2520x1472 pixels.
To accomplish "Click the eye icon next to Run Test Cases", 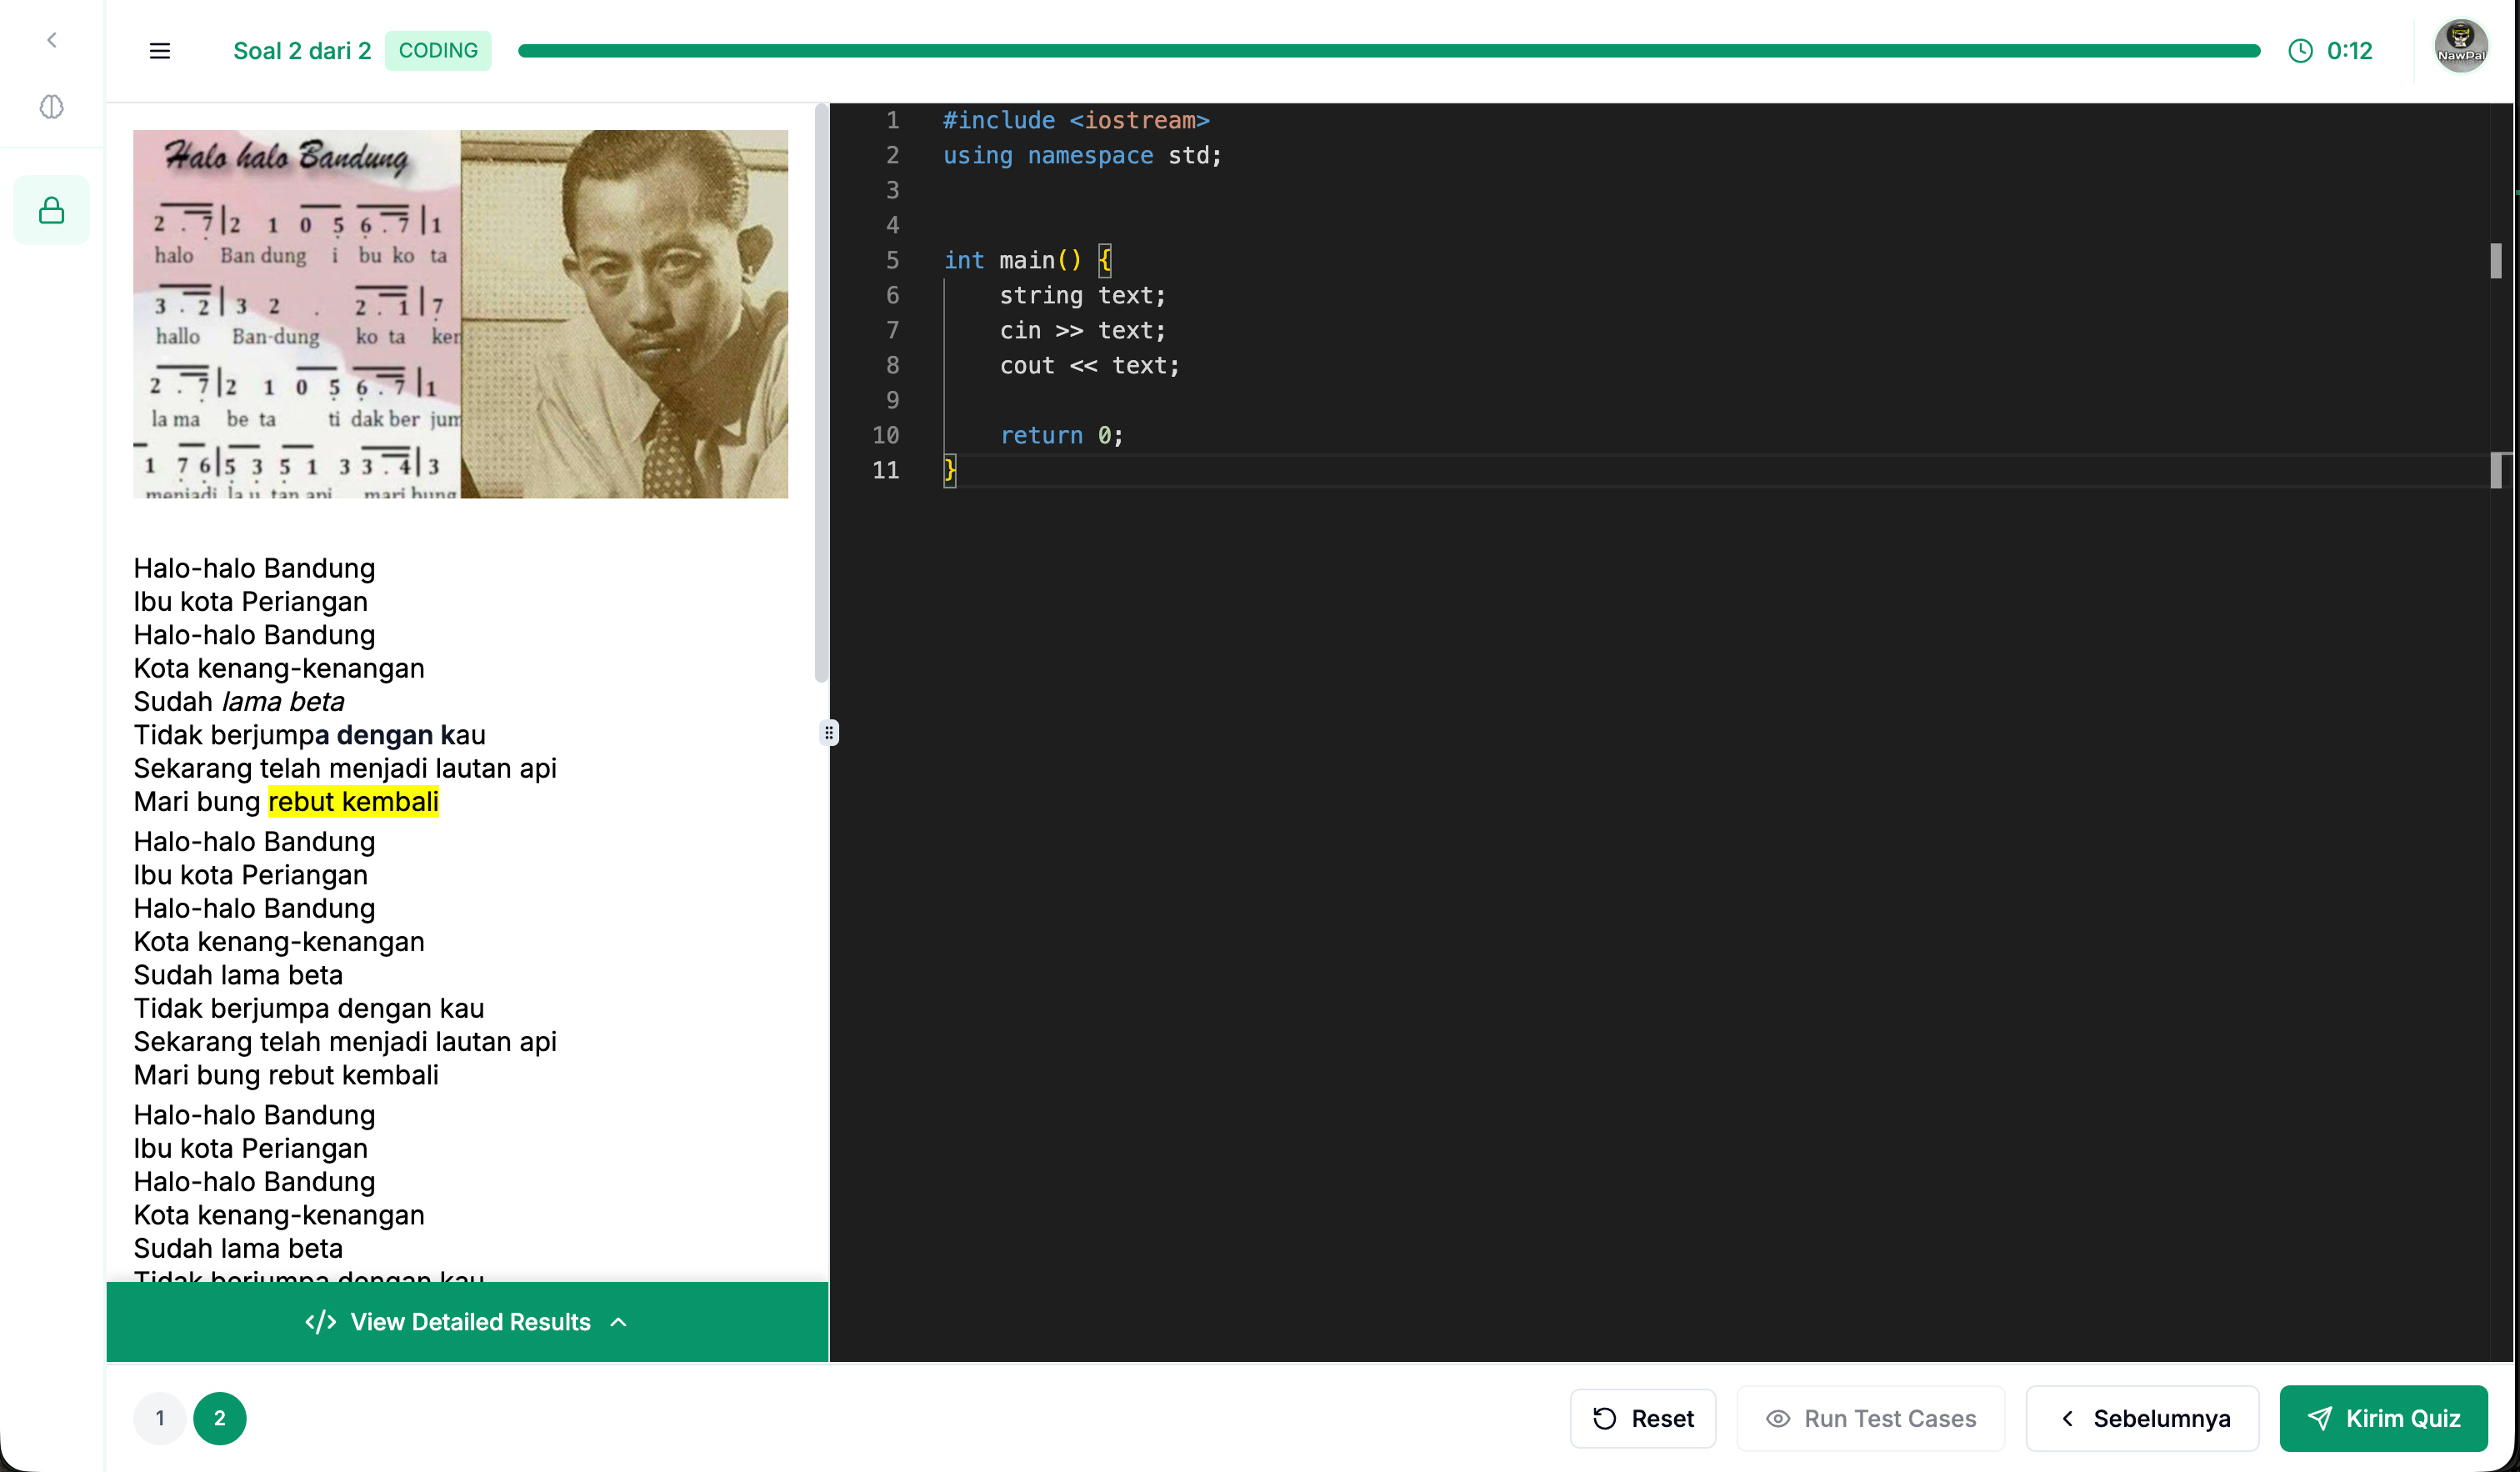I will pos(1778,1418).
